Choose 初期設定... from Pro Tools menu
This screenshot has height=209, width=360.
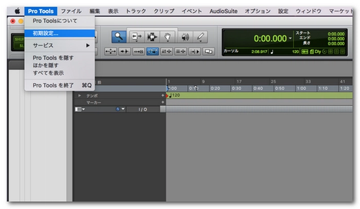coord(45,33)
